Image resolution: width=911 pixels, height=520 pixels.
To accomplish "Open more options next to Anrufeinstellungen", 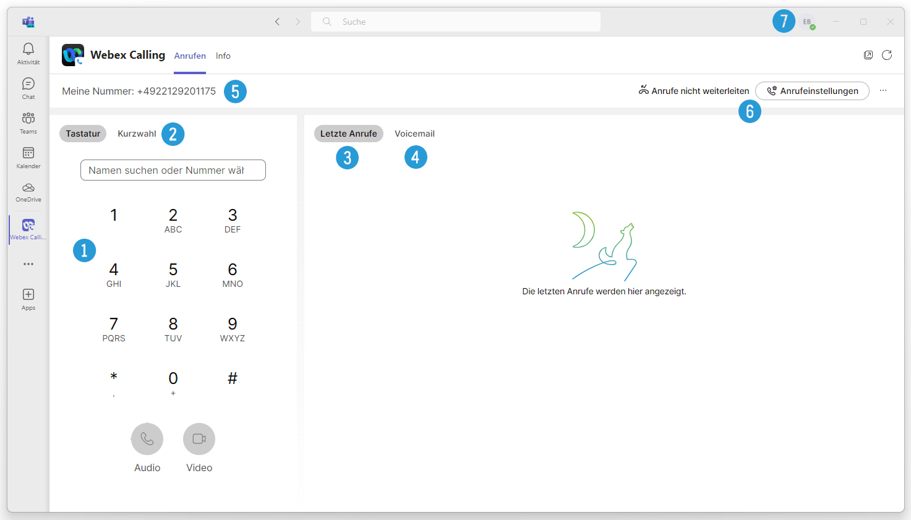I will (883, 90).
